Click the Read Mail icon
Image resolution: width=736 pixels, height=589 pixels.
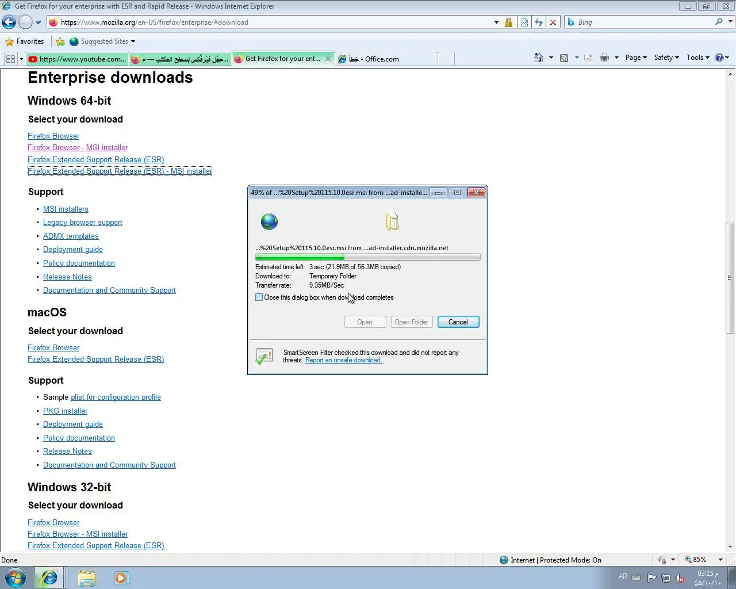coord(588,58)
